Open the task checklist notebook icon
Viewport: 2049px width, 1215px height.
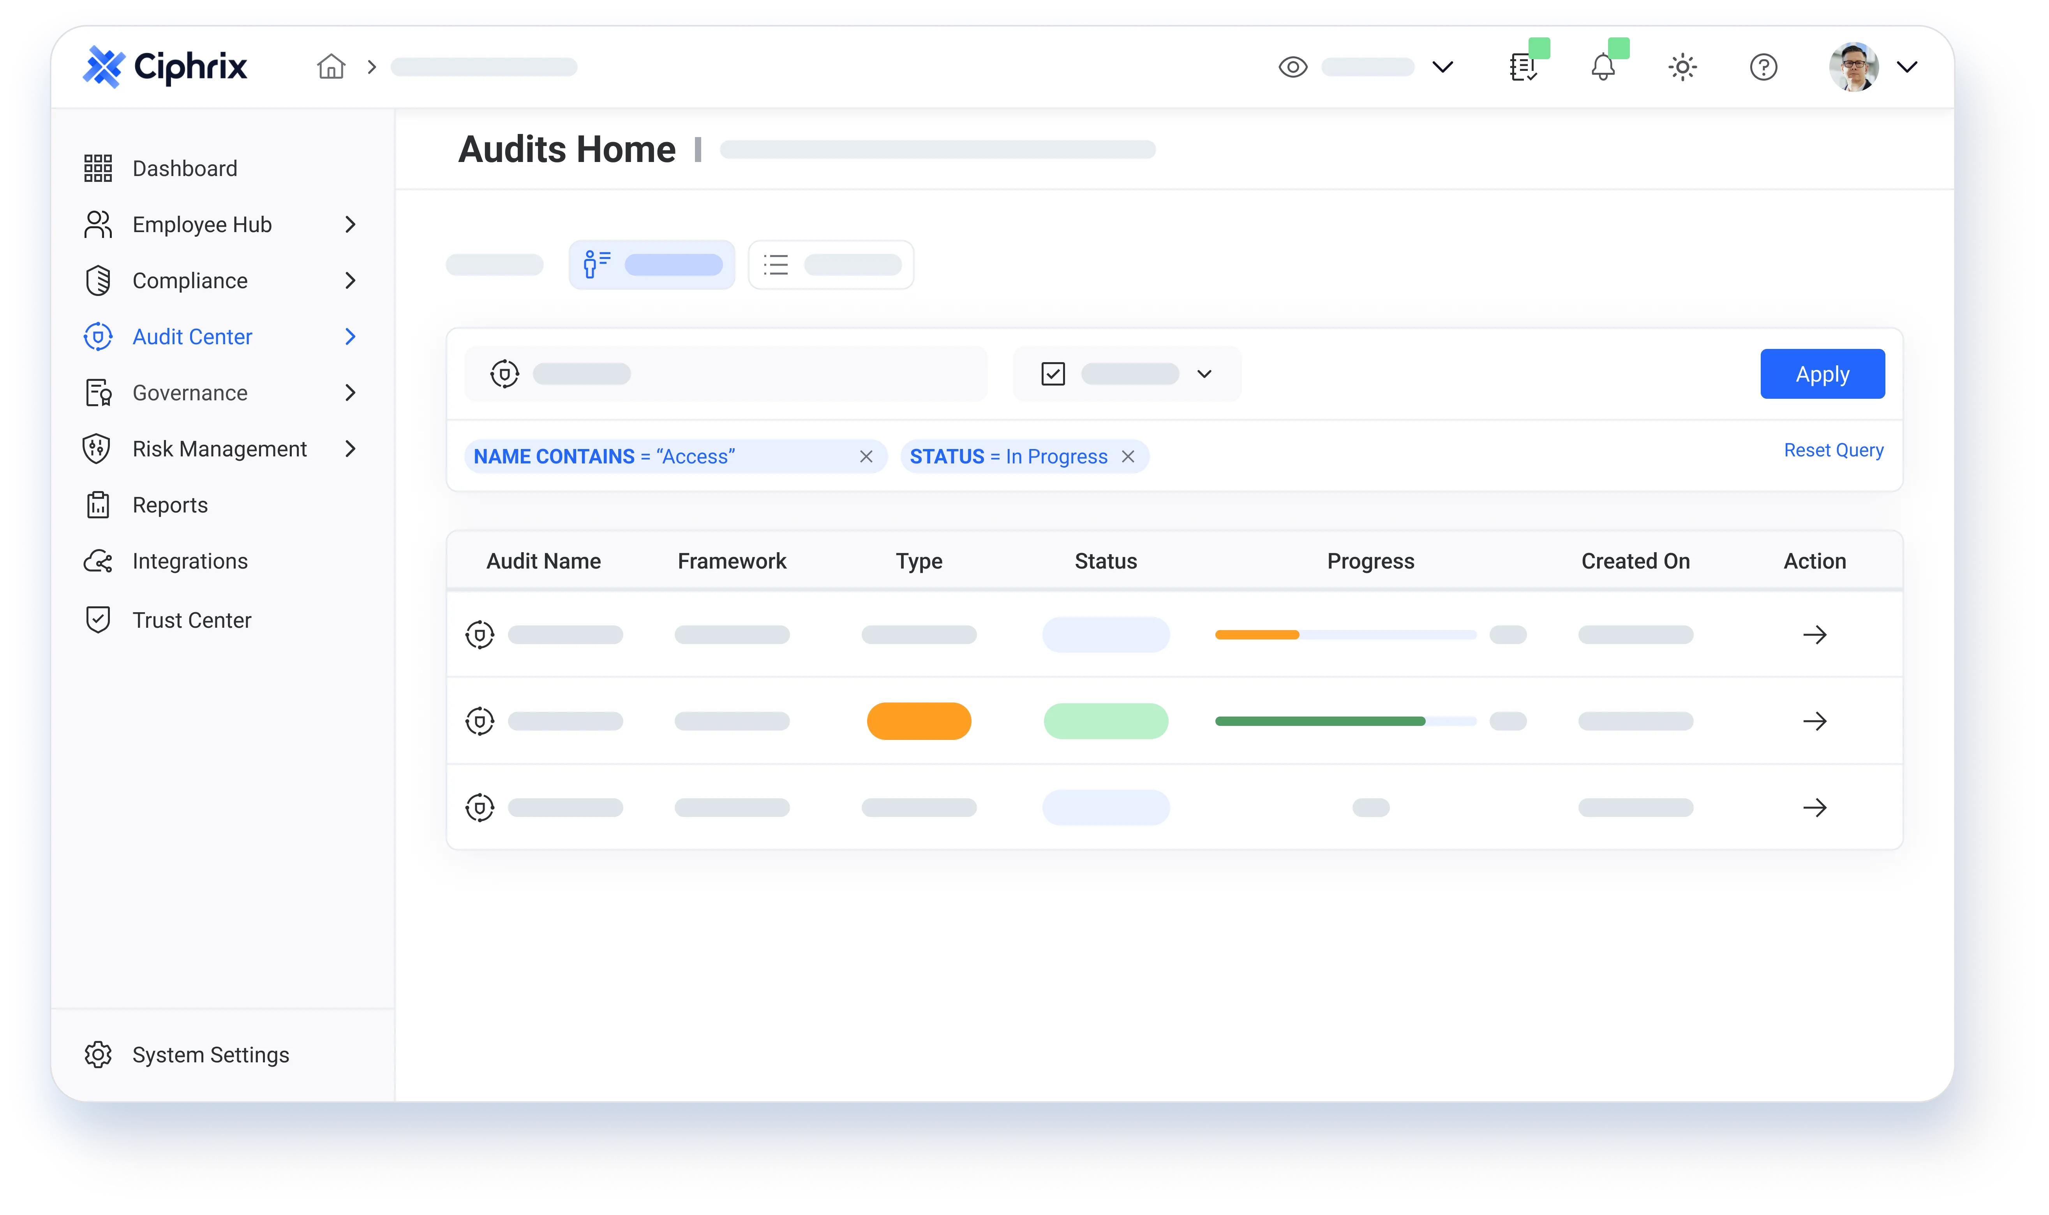click(1522, 67)
